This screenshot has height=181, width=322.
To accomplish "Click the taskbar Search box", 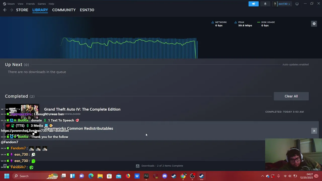I will click(x=35, y=176).
